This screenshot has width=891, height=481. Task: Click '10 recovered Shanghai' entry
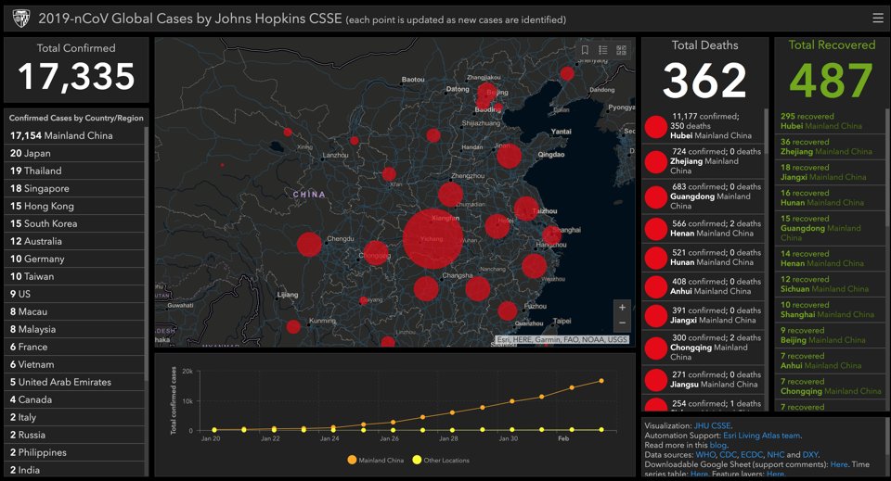coord(830,310)
